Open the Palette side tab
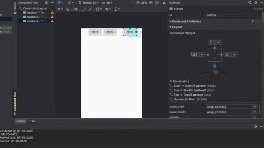 [x=15, y=8]
